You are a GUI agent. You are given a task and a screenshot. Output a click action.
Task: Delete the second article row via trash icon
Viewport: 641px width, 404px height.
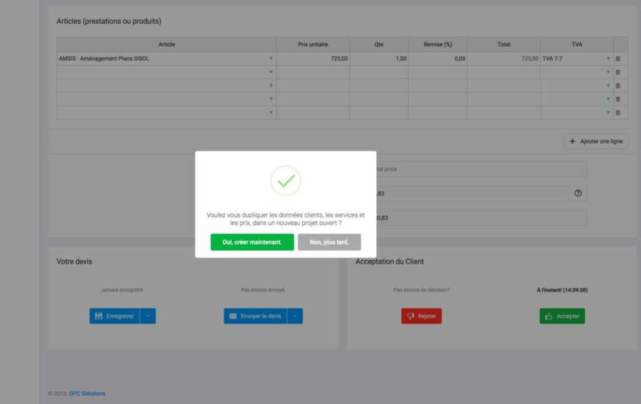[x=618, y=73]
